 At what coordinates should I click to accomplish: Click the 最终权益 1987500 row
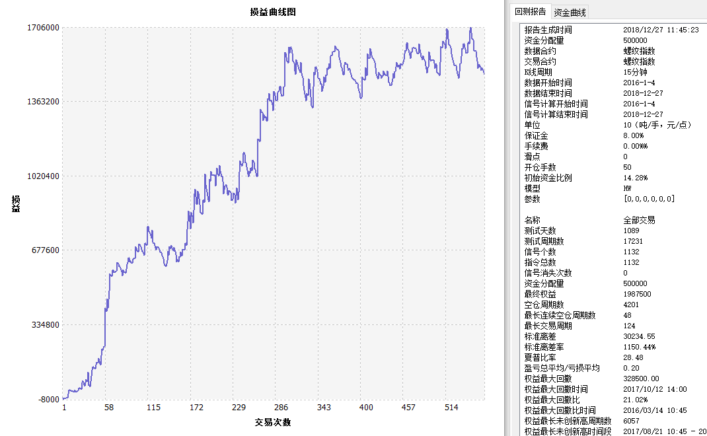click(x=540, y=294)
